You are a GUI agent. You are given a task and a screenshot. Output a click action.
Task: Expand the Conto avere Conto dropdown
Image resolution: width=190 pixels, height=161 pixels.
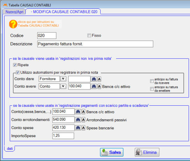63,86
